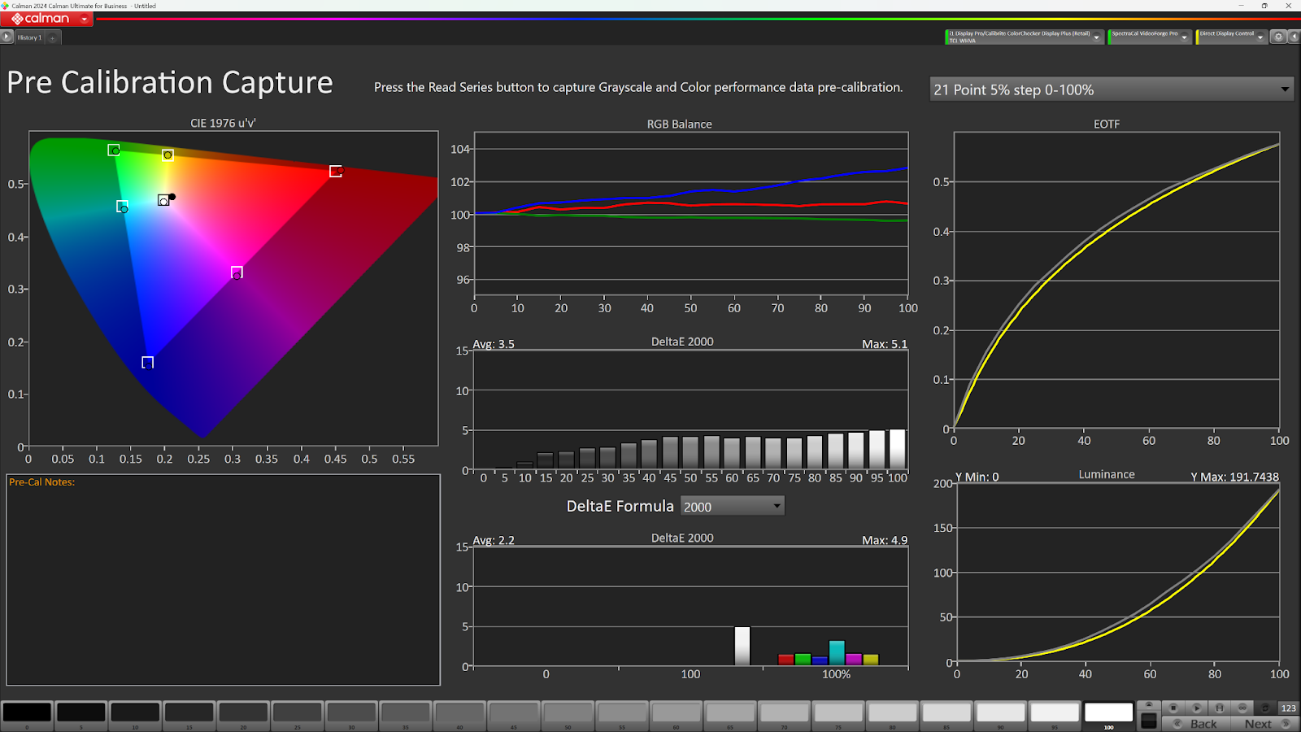Viewport: 1301px width, 732px height.
Task: Add a new history tab with plus
Action: tap(52, 37)
